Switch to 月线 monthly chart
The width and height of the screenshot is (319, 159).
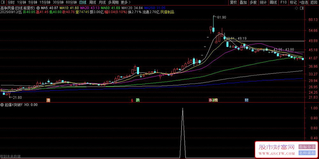pyautogui.click(x=102, y=3)
